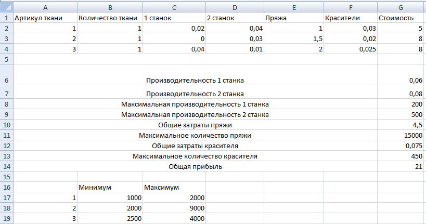Select column F header
426x224 pixels.
[351, 8]
